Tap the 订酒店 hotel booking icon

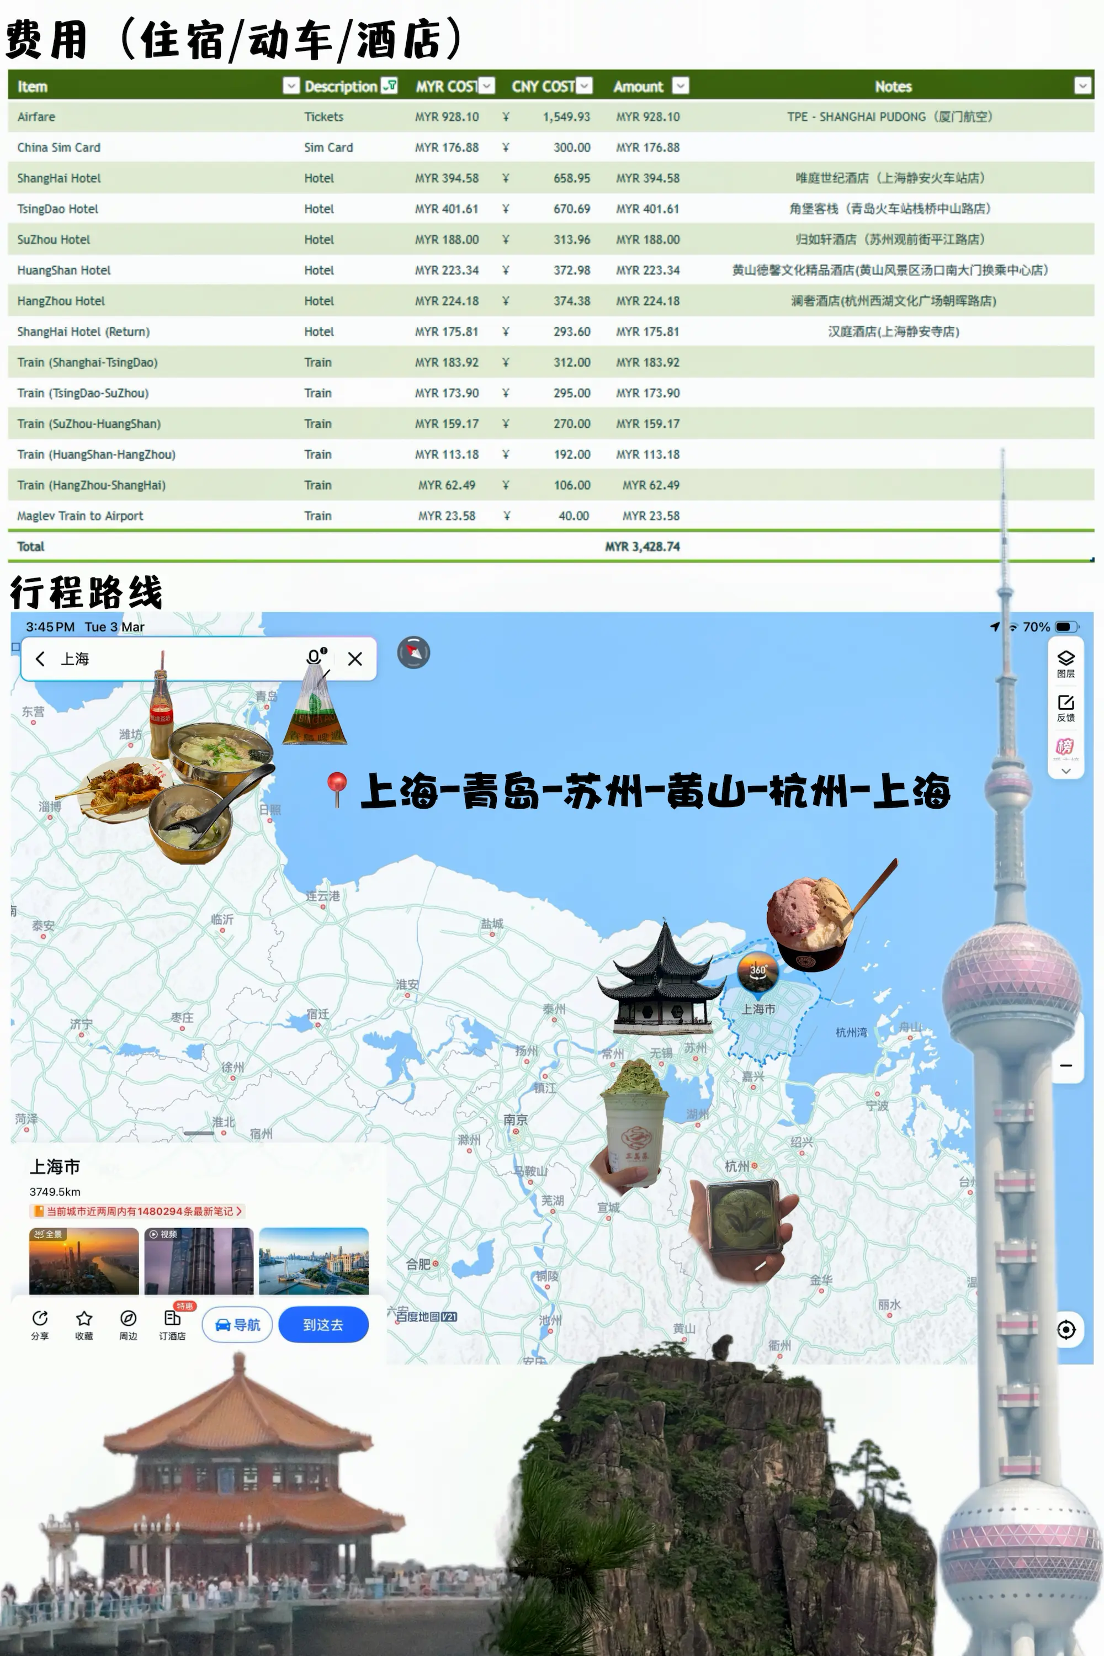[172, 1318]
